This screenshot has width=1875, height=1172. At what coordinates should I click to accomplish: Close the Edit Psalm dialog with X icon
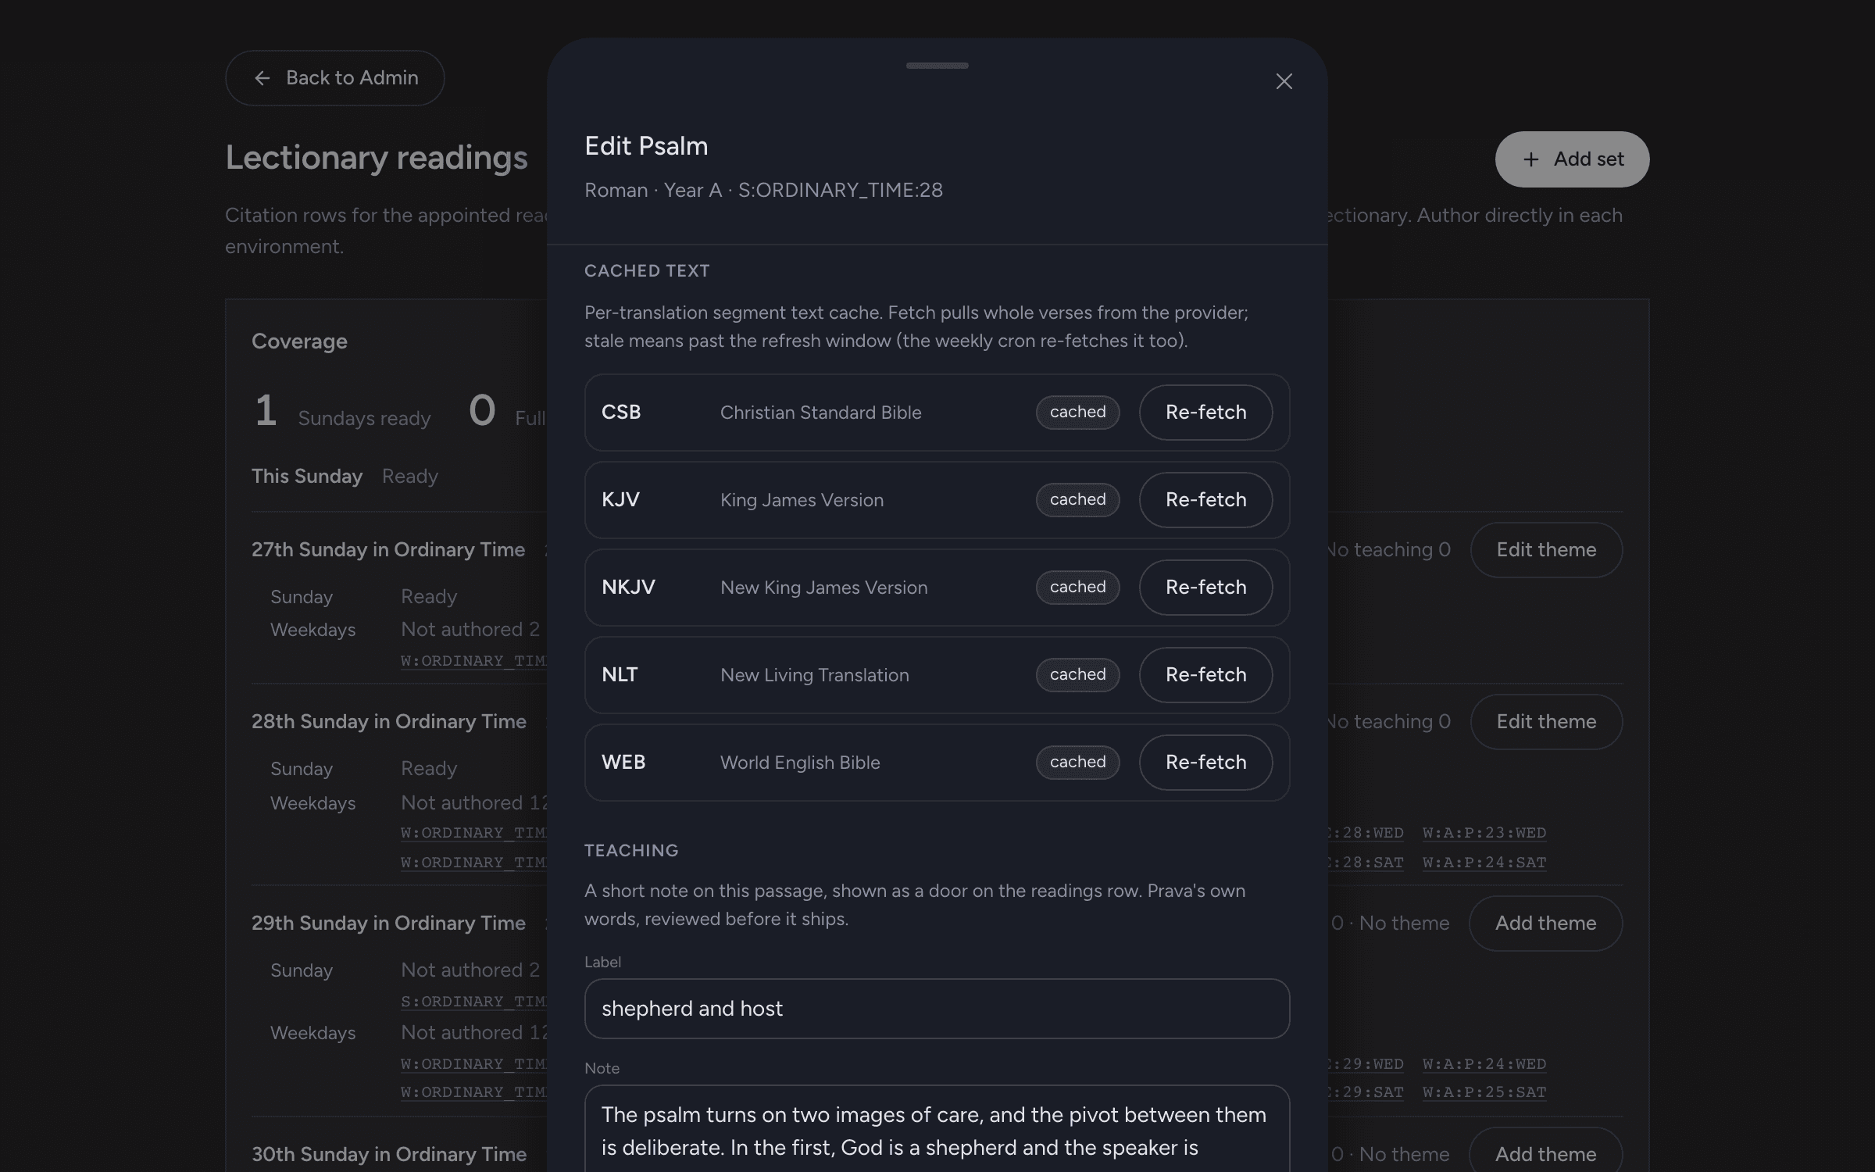point(1284,81)
